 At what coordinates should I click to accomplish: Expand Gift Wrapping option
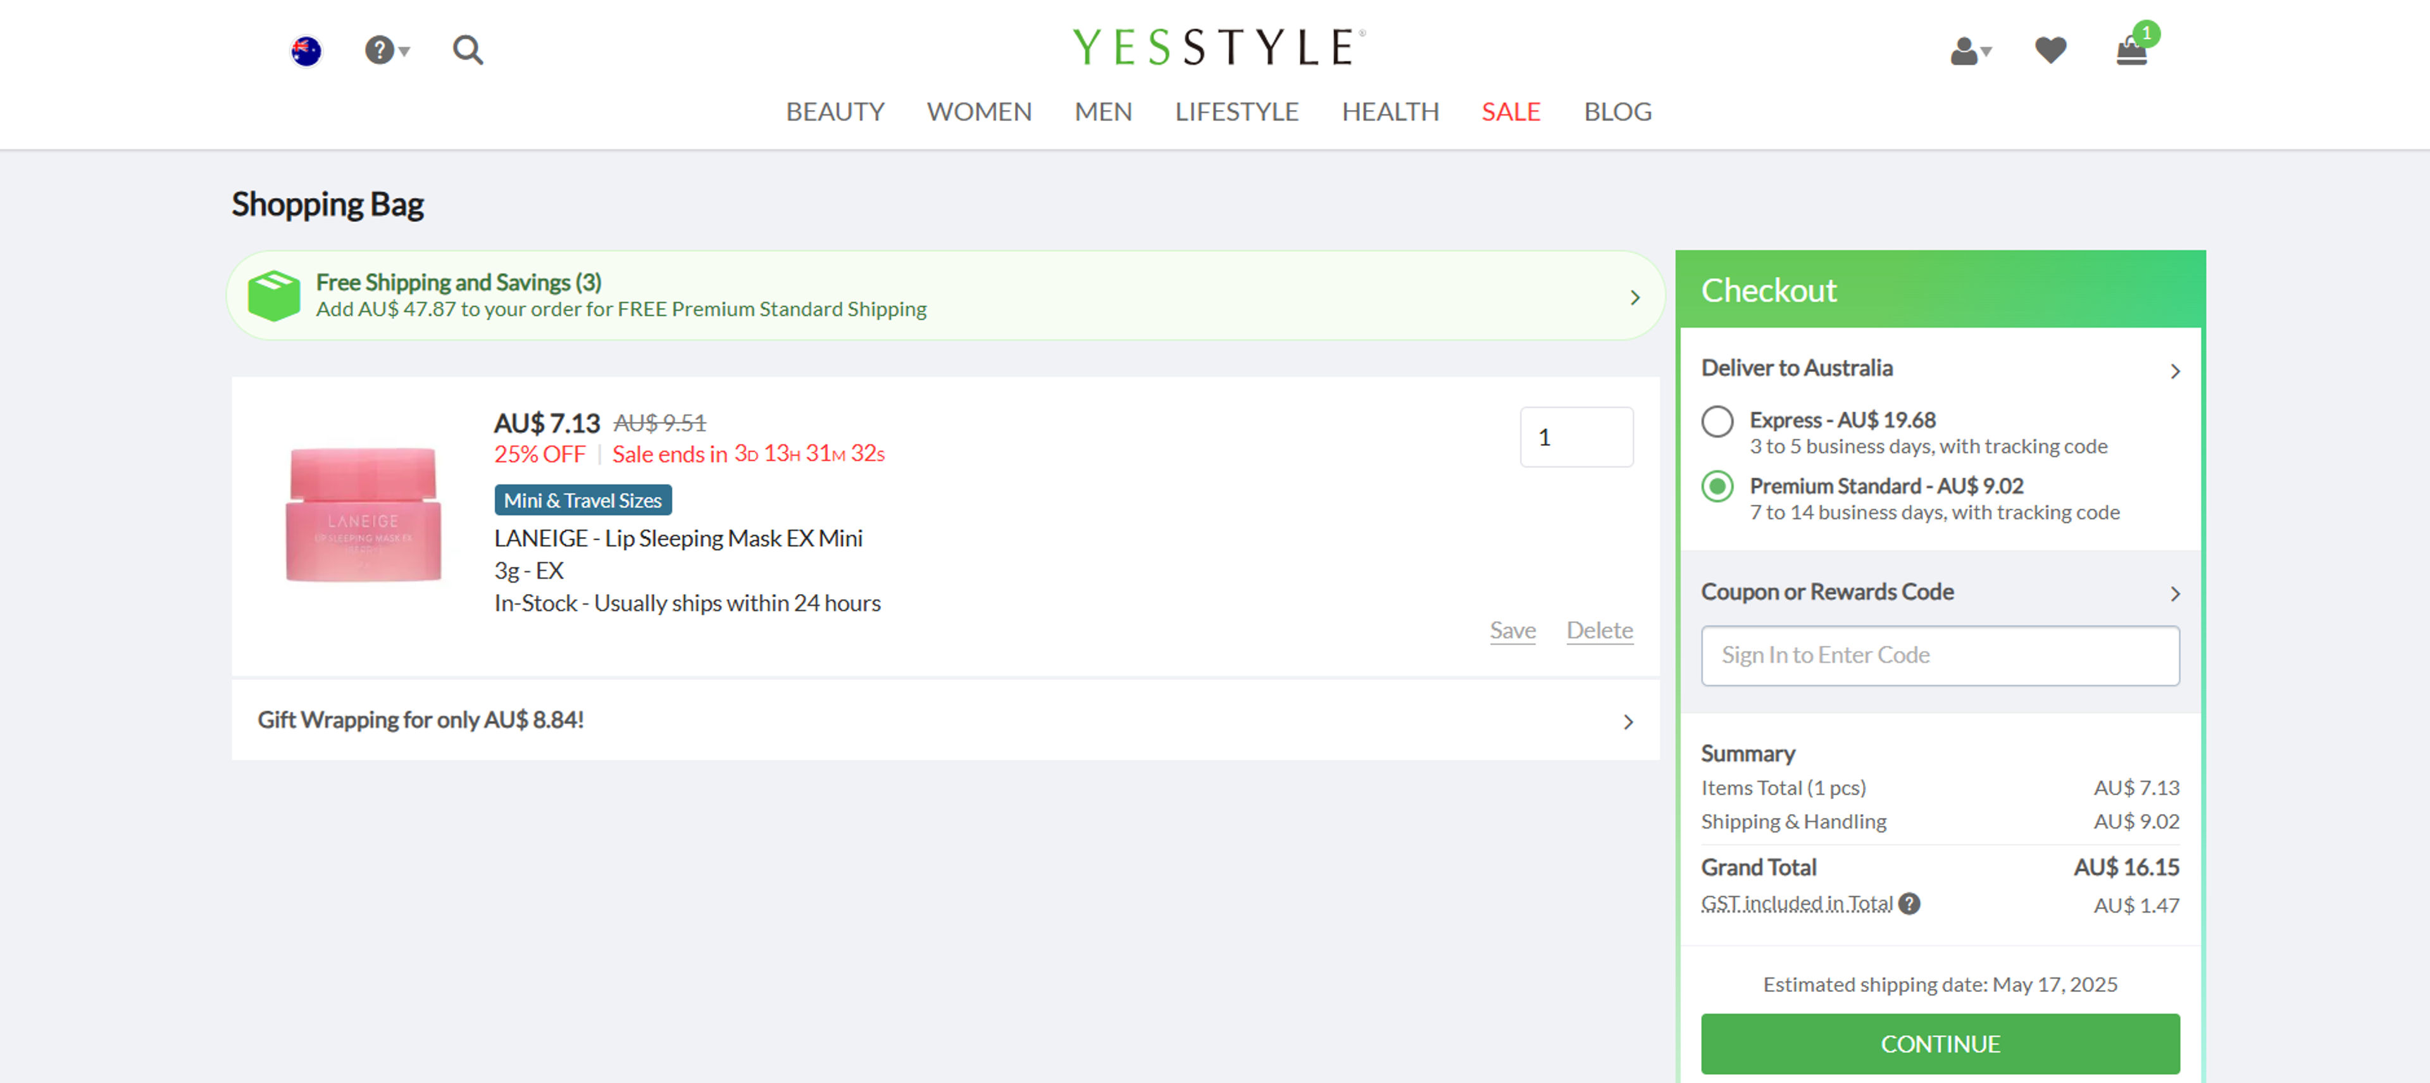coord(945,720)
